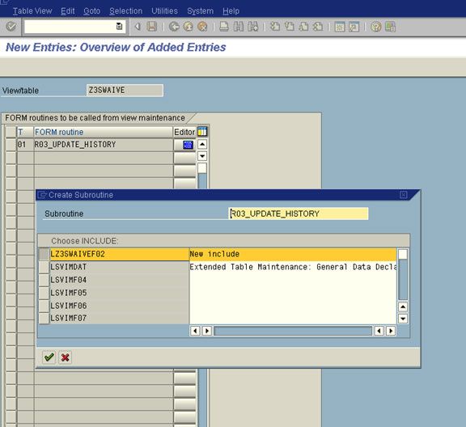Click the include list horizontal scrollbar track
This screenshot has width=466, height=427.
coord(293,331)
